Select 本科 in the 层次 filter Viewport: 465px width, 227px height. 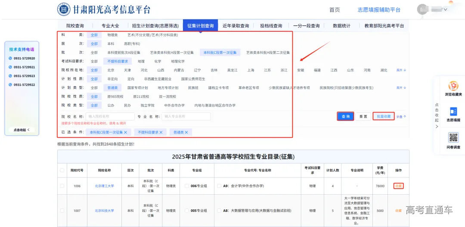(x=111, y=44)
